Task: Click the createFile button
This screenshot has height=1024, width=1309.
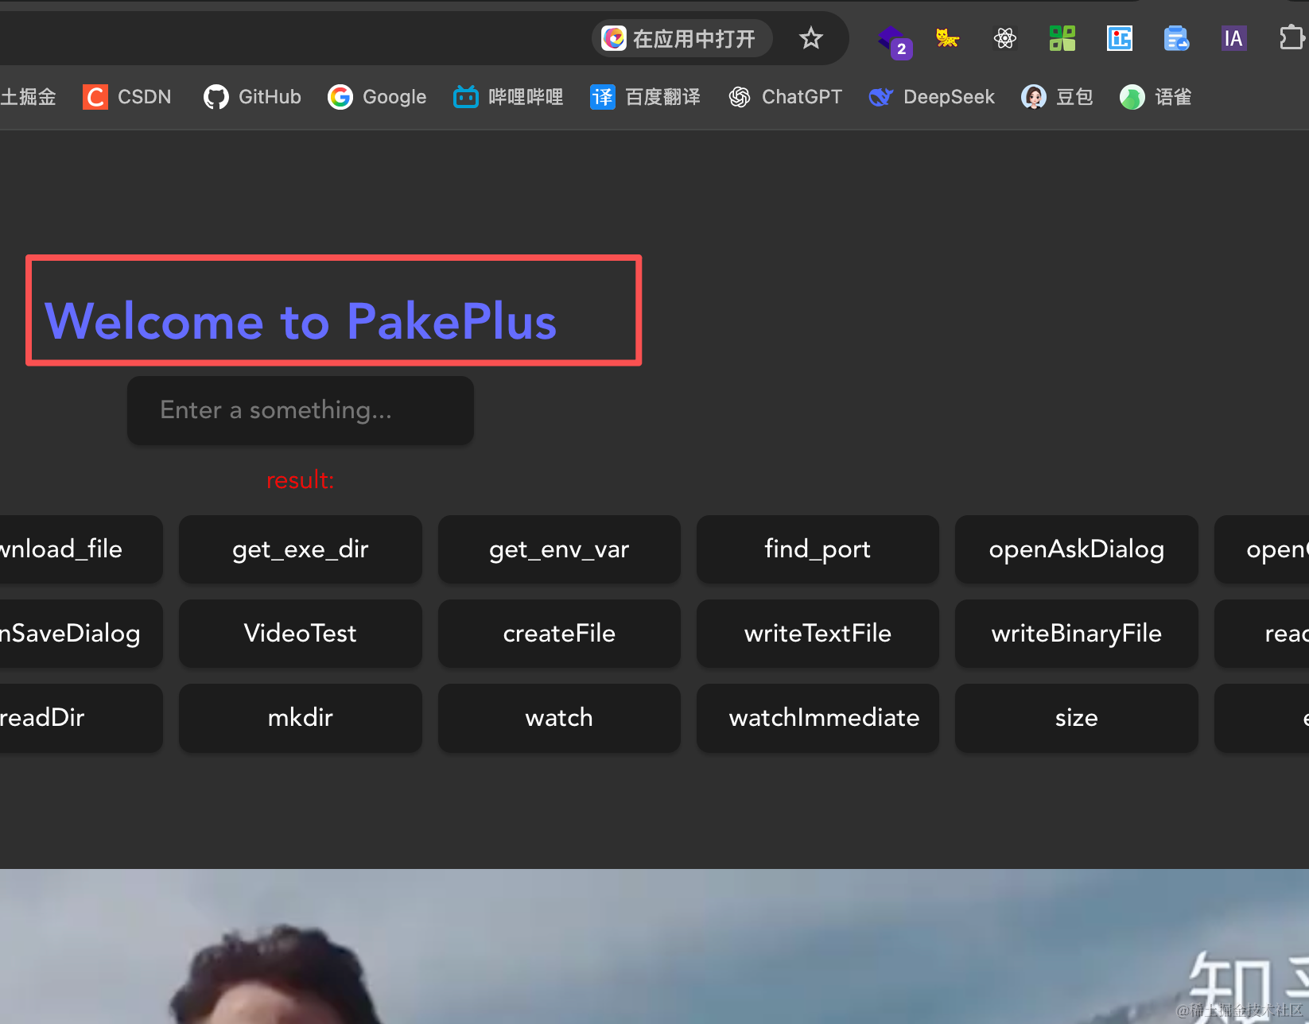Action: tap(559, 634)
